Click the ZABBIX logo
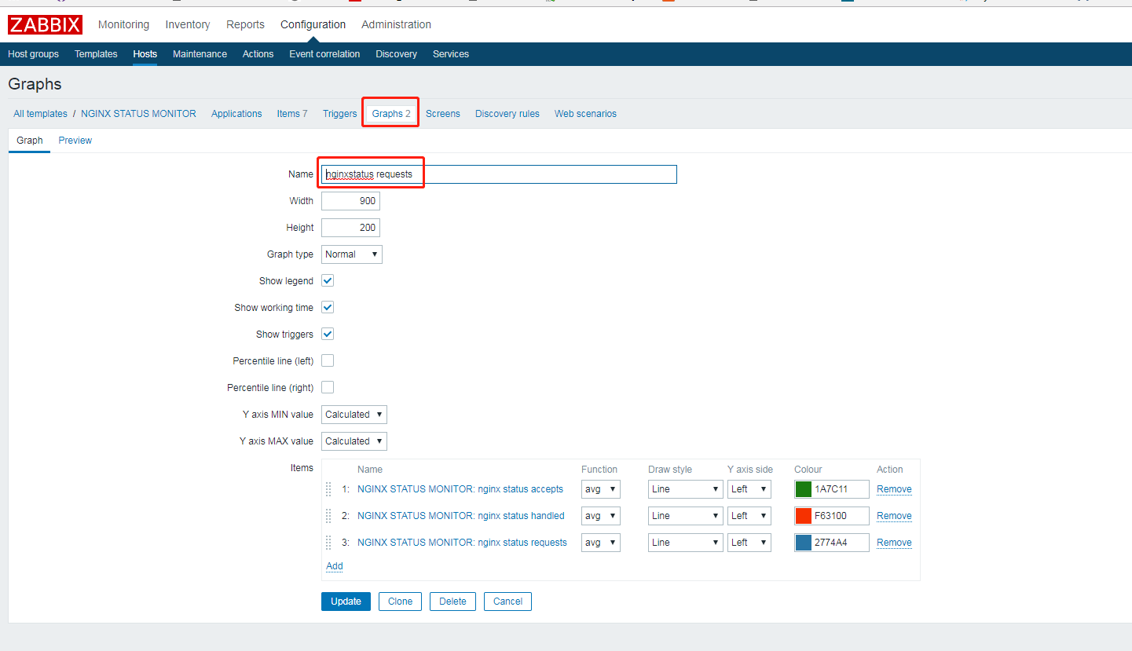Screen dimensions: 1132x651 pyautogui.click(x=45, y=25)
